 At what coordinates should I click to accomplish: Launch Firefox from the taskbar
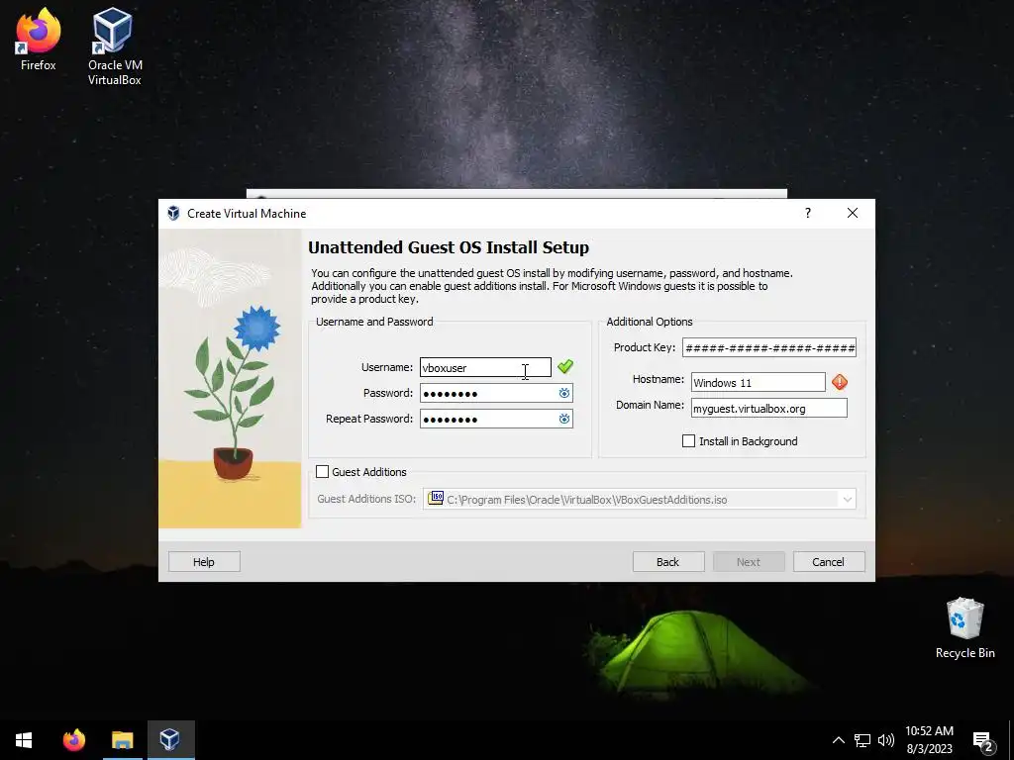tap(73, 740)
